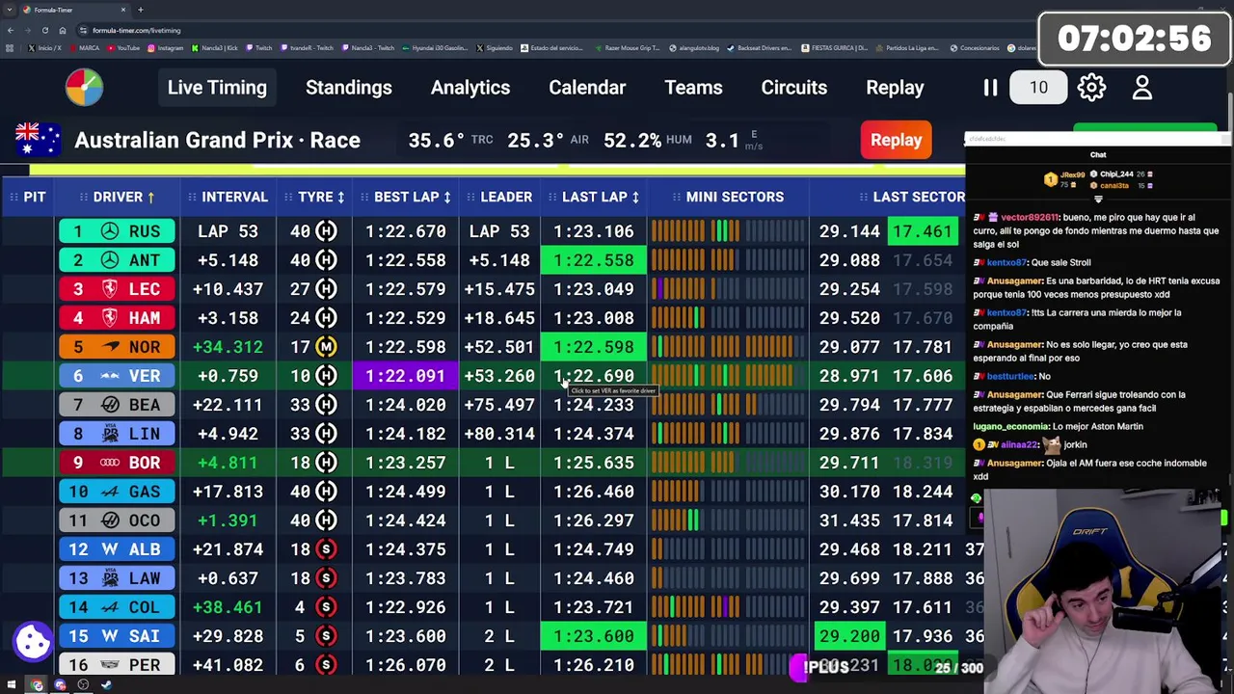Reload the page in the browser
This screenshot has width=1234, height=694.
pyautogui.click(x=44, y=30)
